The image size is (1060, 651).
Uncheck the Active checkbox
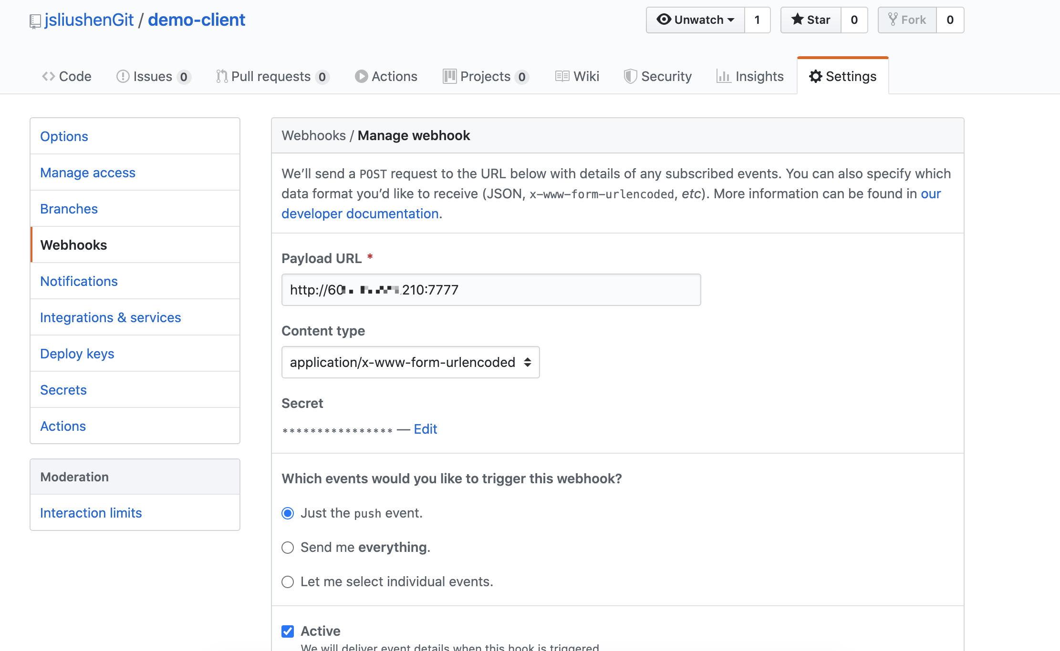pos(288,631)
